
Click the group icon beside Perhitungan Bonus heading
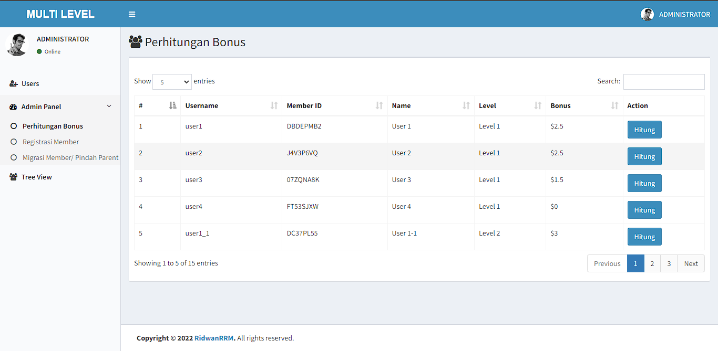136,42
